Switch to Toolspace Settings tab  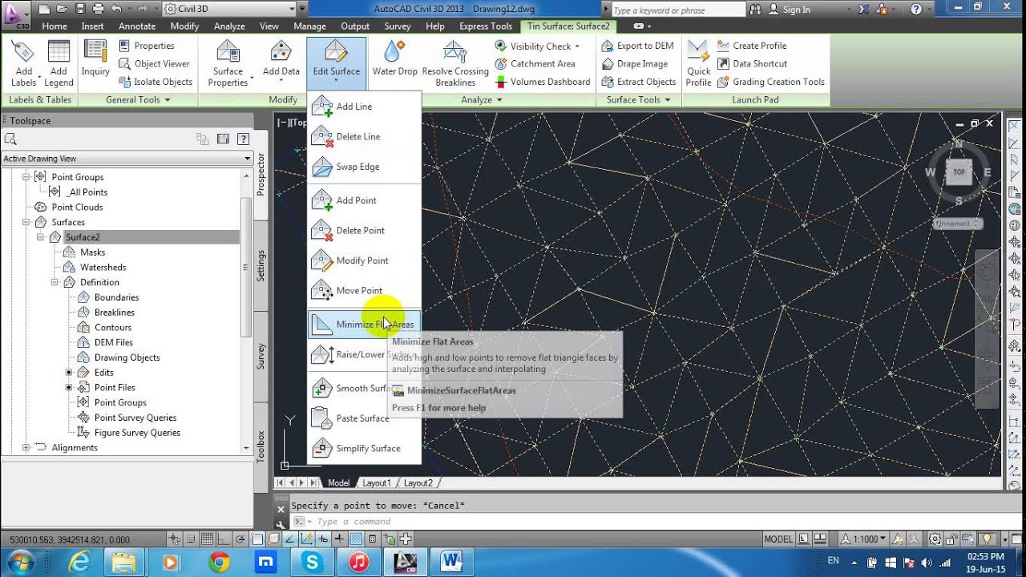click(261, 265)
